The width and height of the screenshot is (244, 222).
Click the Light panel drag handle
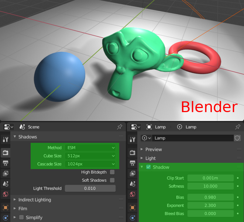[239, 158]
